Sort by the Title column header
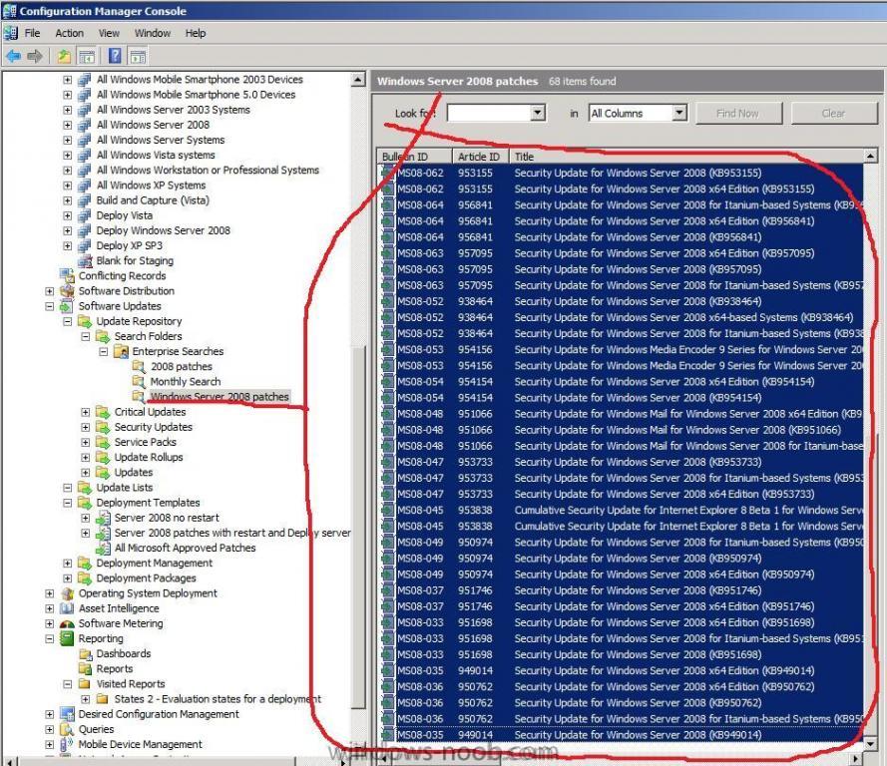 686,157
